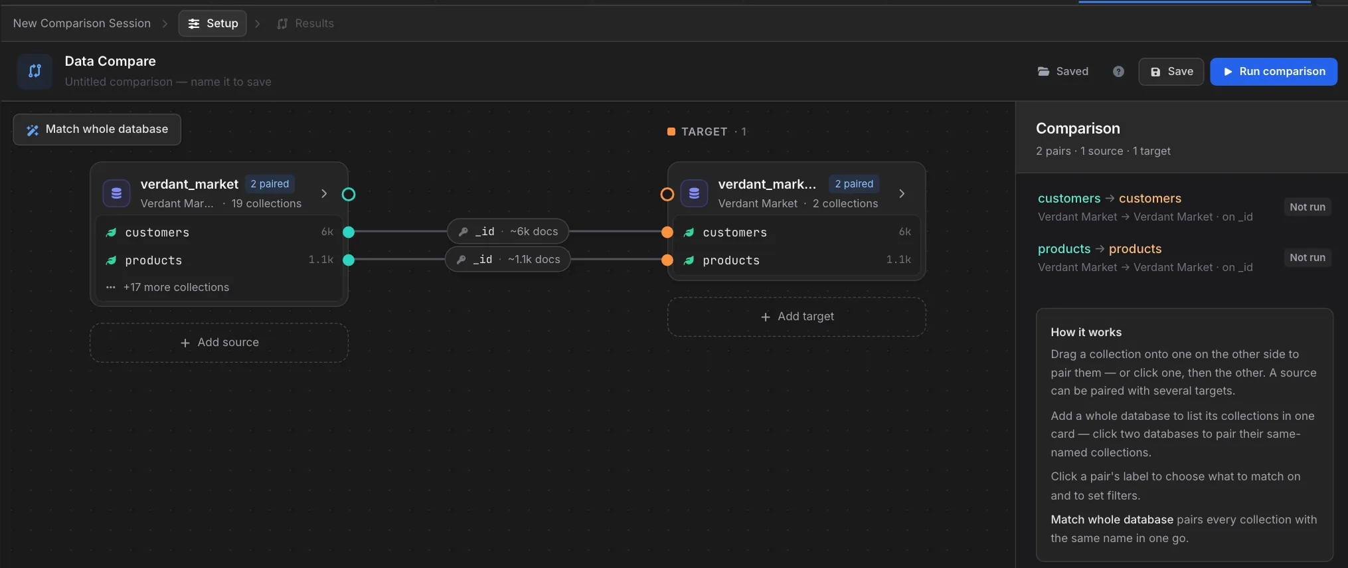Click the Not run badge for products pair
This screenshot has width=1348, height=568.
pos(1307,258)
